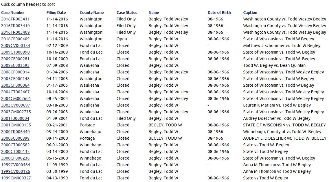329x182 pixels.
Task: Sort table by County Name header
Action: [x=91, y=12]
